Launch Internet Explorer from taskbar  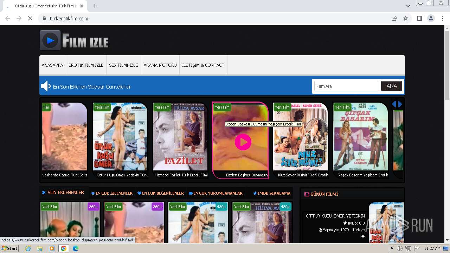click(28, 248)
